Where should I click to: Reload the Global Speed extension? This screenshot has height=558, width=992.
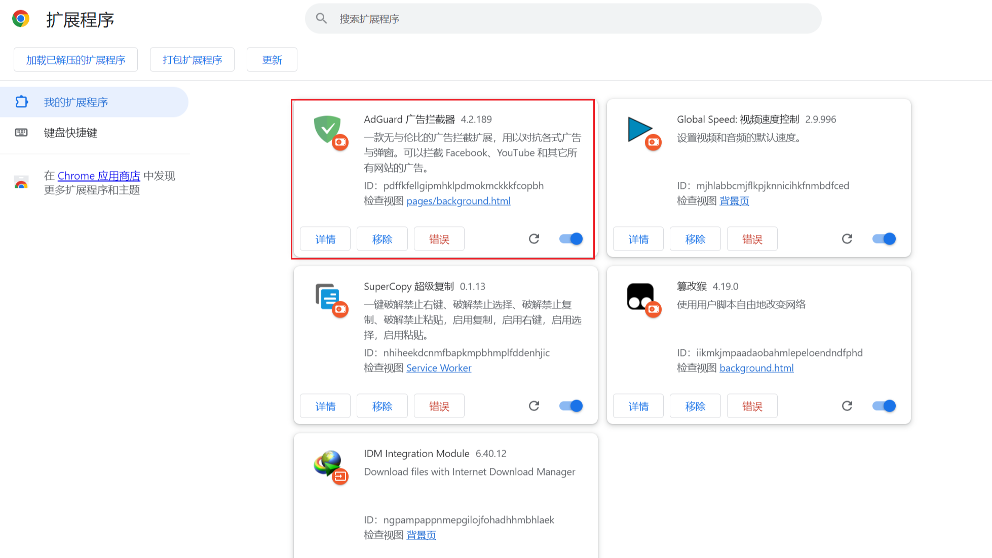point(847,238)
